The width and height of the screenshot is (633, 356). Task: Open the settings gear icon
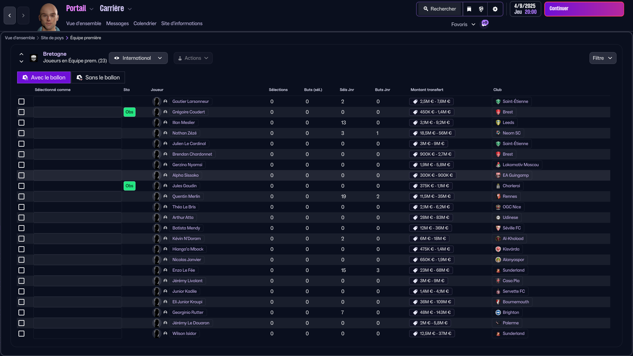(495, 9)
